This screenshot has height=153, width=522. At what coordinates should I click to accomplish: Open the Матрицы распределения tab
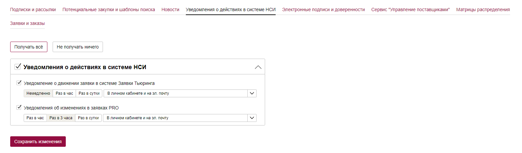coord(483,10)
